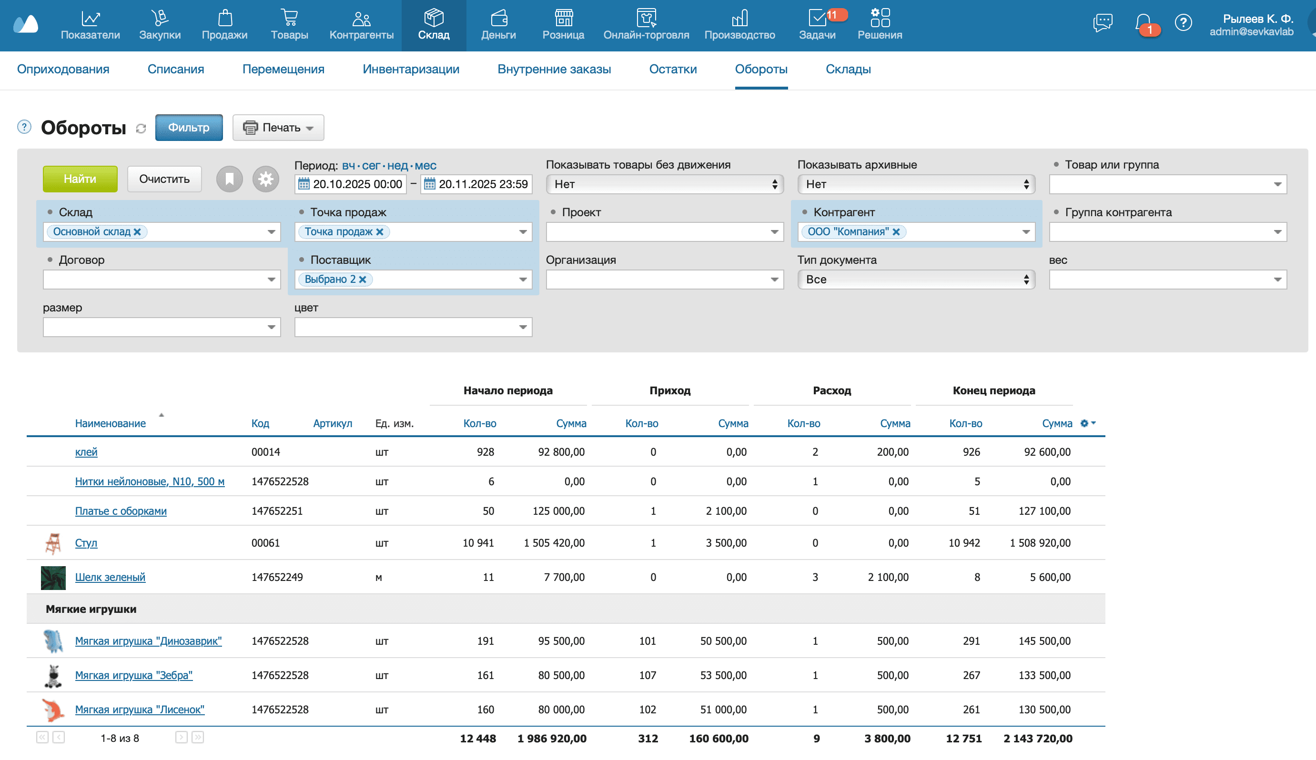1316x760 pixels.
Task: Open column settings gear in table header
Action: coord(1084,423)
